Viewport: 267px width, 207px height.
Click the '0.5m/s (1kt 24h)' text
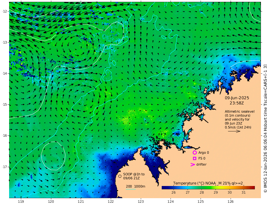[x=238, y=127]
